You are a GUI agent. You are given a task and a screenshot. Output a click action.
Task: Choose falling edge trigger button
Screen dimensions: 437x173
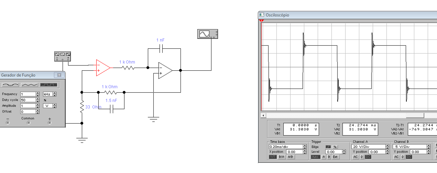tap(335, 147)
